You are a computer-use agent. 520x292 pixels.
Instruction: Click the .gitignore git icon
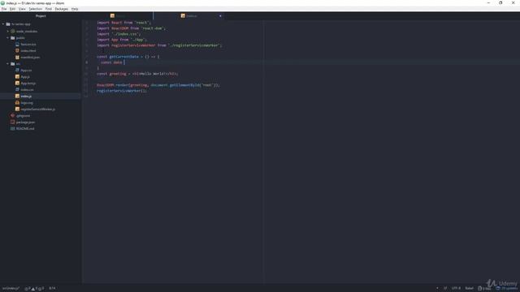(13, 115)
